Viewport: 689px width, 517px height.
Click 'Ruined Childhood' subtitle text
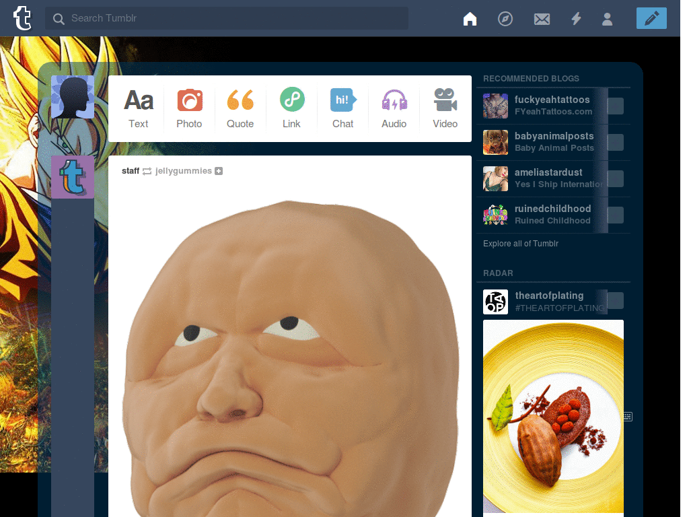click(552, 221)
